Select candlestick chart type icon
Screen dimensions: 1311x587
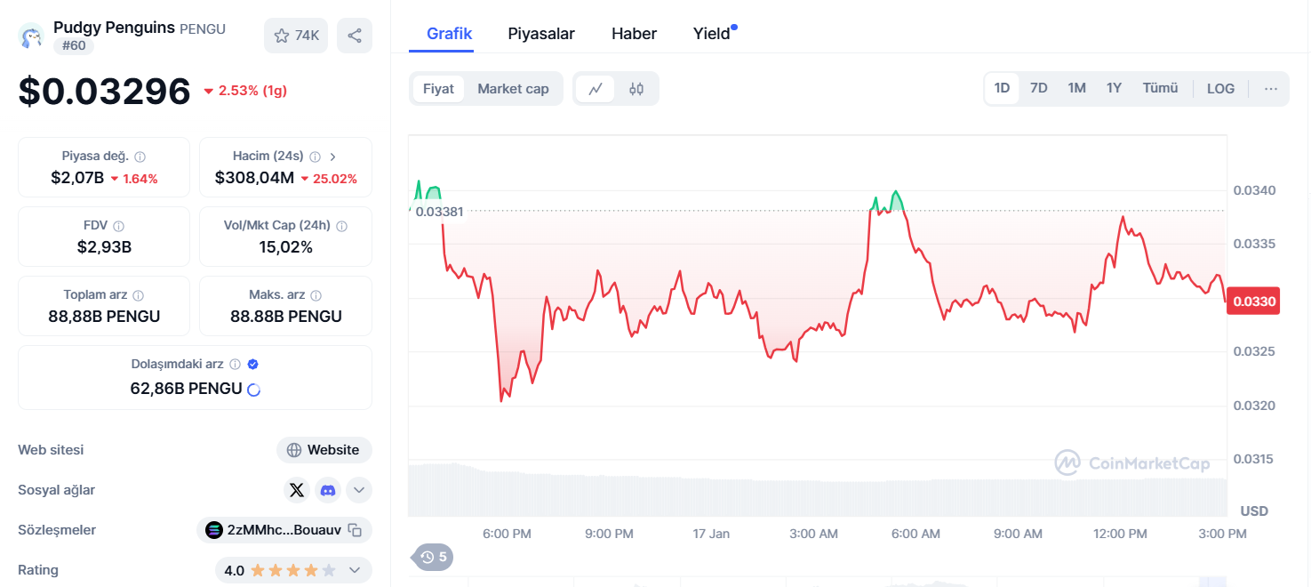(x=636, y=89)
